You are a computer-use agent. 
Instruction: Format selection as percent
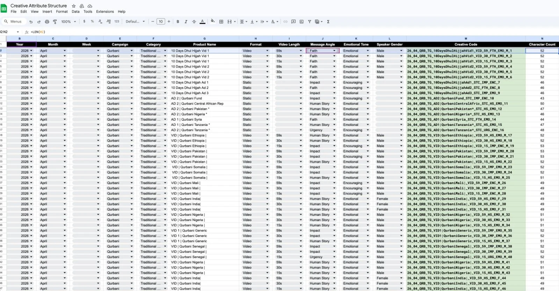(x=92, y=21)
